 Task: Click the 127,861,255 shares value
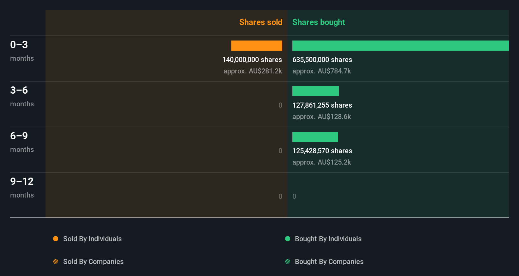pos(322,105)
